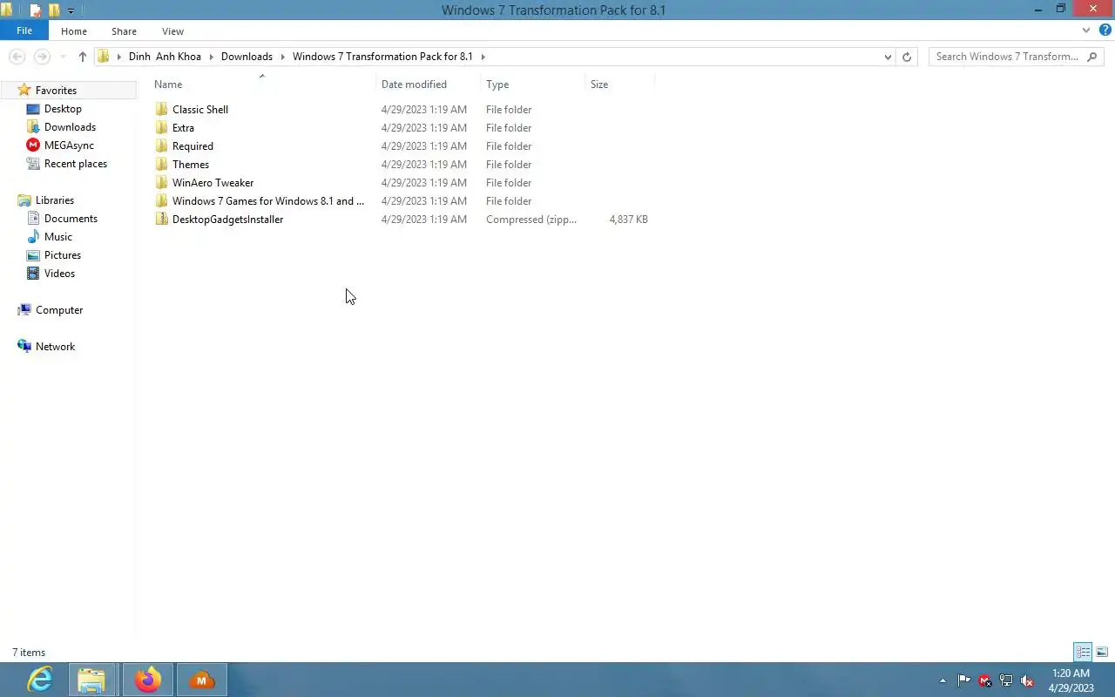Click the window's system folder icon in title bar
Image resolution: width=1115 pixels, height=697 pixels.
(7, 10)
